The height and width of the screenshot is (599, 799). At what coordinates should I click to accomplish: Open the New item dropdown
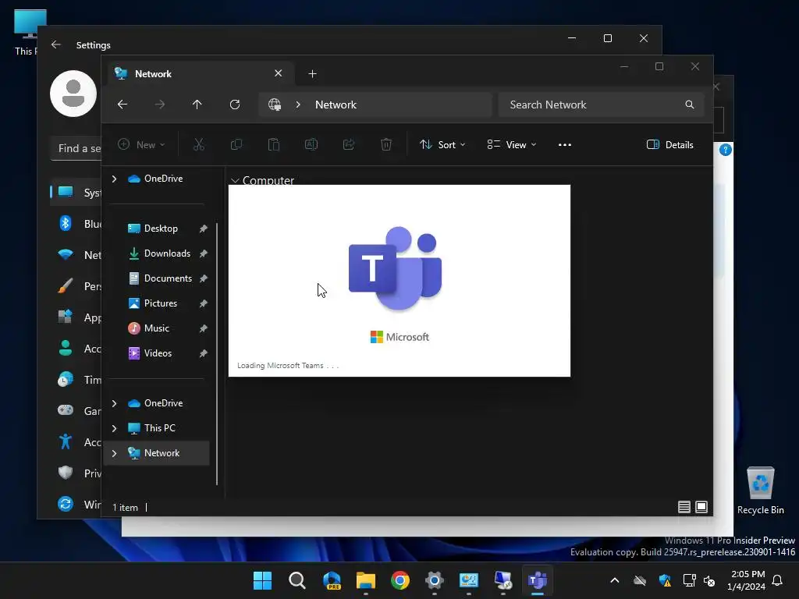pyautogui.click(x=141, y=144)
